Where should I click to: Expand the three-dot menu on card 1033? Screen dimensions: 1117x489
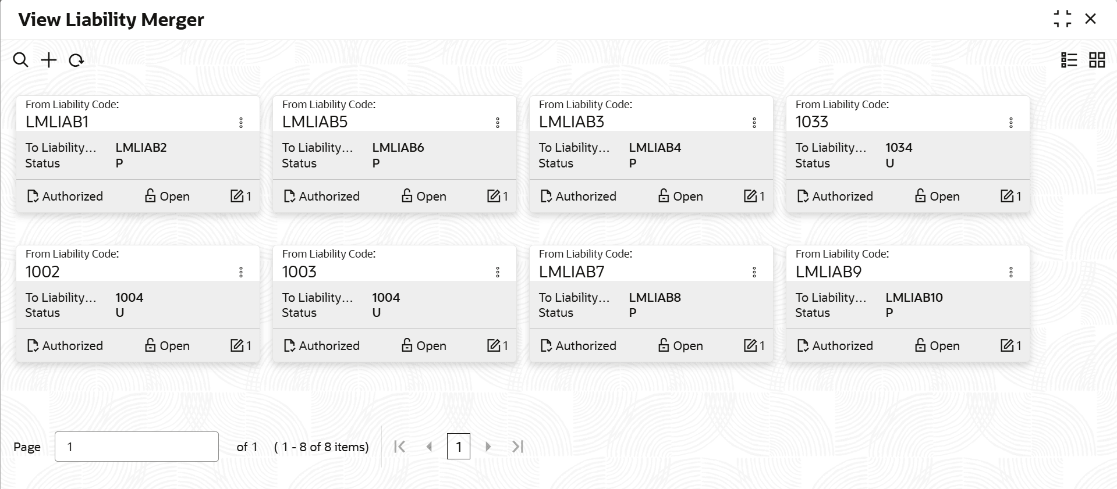click(1011, 123)
